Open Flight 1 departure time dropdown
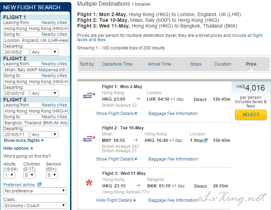Viewport: 271px width, 210px height. pos(44,52)
